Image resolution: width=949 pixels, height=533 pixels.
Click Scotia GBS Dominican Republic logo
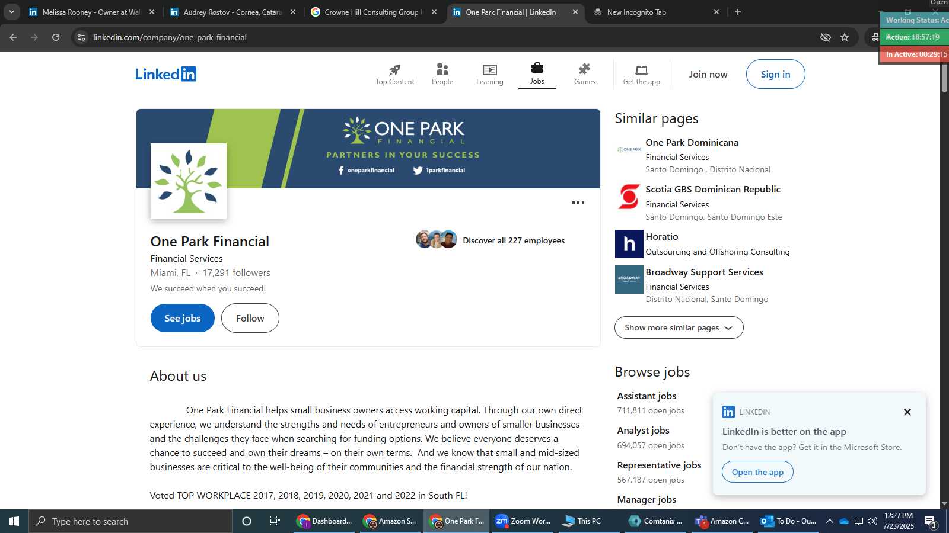[629, 197]
